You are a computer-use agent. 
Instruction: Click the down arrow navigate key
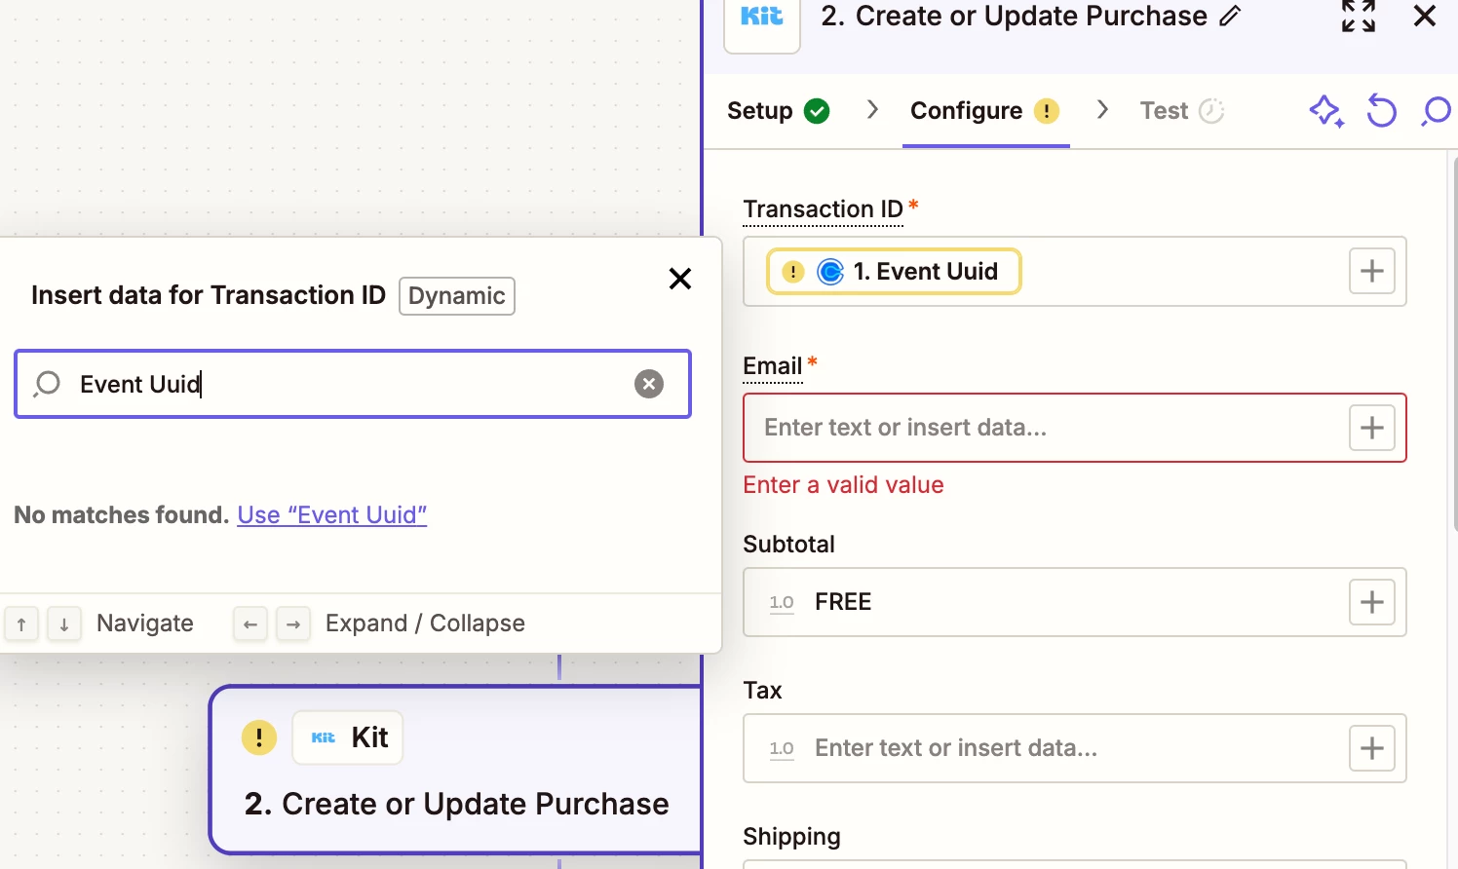tap(64, 623)
